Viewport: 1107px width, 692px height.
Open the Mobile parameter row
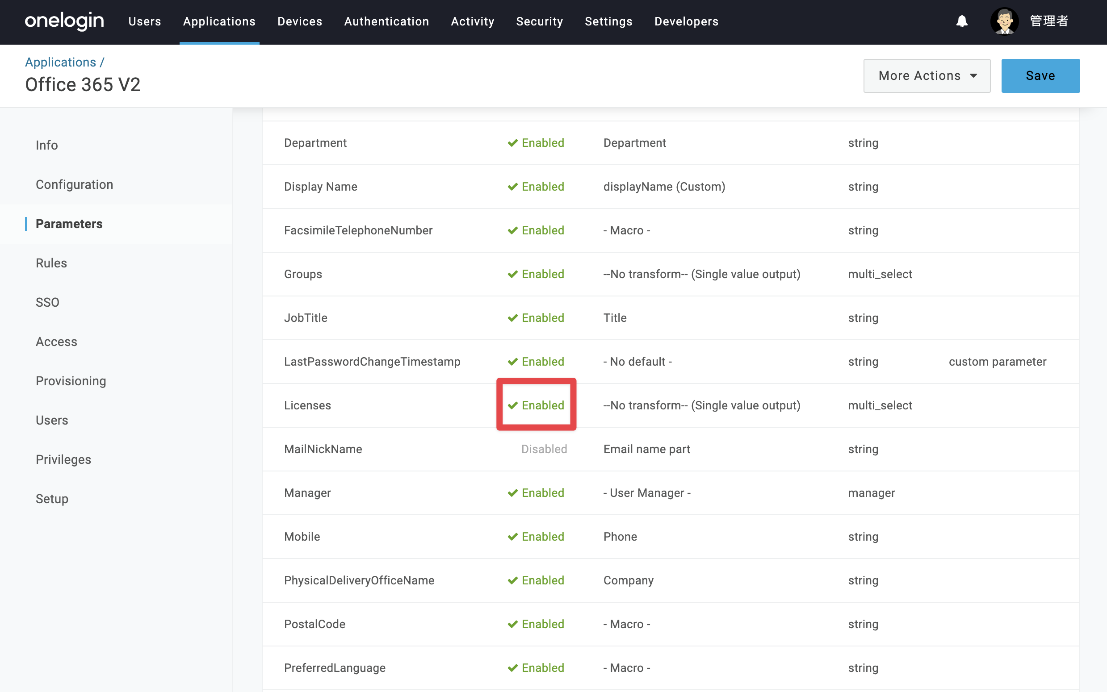[671, 537]
